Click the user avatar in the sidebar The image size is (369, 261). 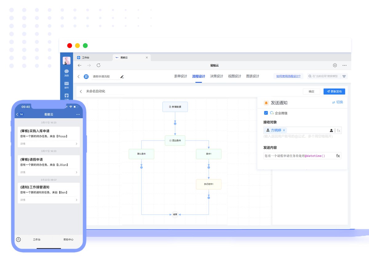click(66, 61)
